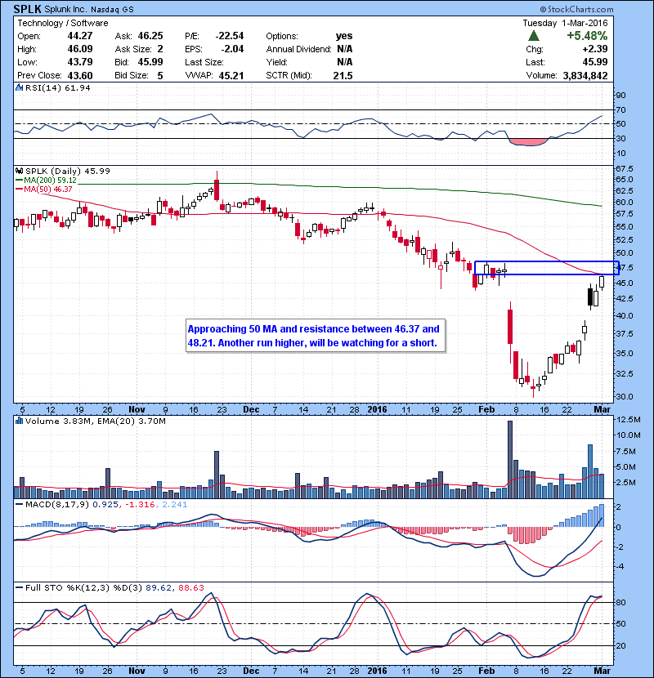The image size is (654, 678).
Task: Click the Bid price 45.99
Action: [150, 62]
